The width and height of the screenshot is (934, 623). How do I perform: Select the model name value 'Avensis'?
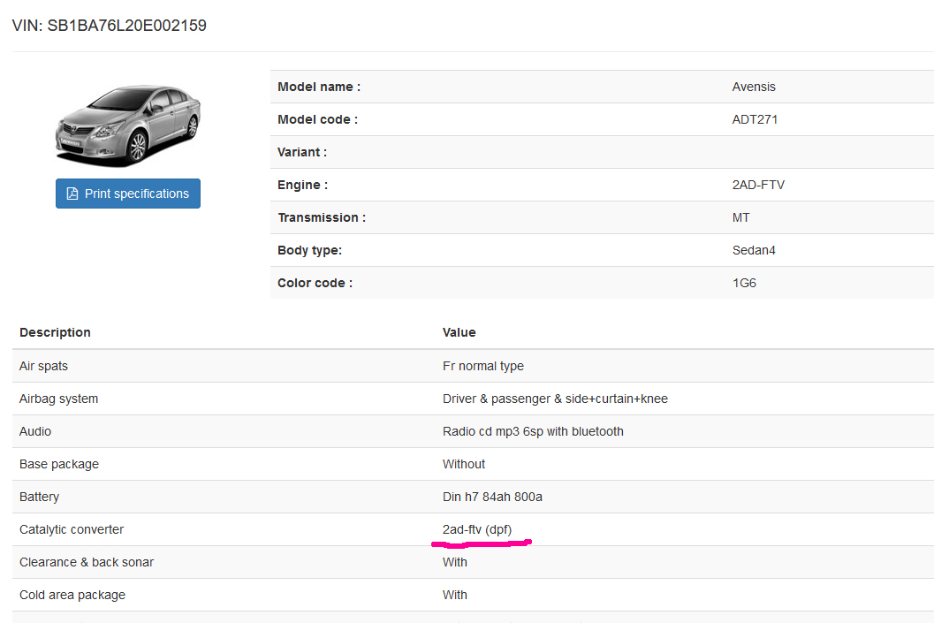tap(754, 87)
